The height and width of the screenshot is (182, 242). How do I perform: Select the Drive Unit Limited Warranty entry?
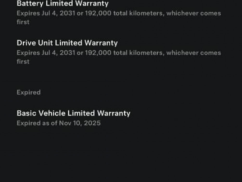tap(67, 43)
